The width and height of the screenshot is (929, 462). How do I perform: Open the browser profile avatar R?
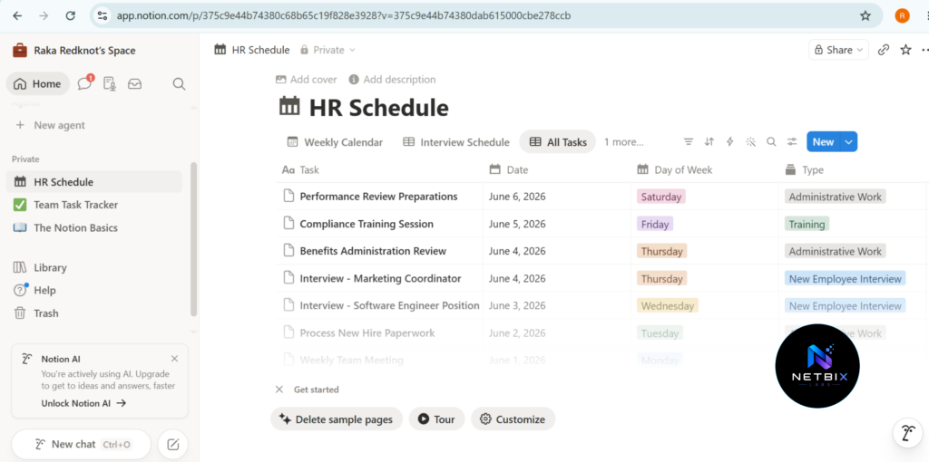coord(902,16)
